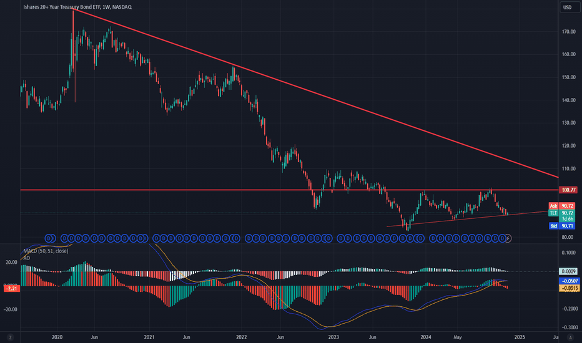The width and height of the screenshot is (582, 343).
Task: Click the 1d 6h bar countdown label
Action: point(568,219)
